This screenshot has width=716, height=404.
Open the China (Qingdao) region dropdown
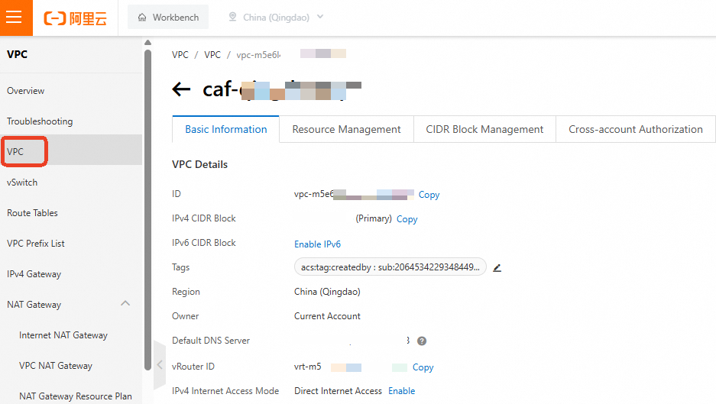pyautogui.click(x=276, y=17)
